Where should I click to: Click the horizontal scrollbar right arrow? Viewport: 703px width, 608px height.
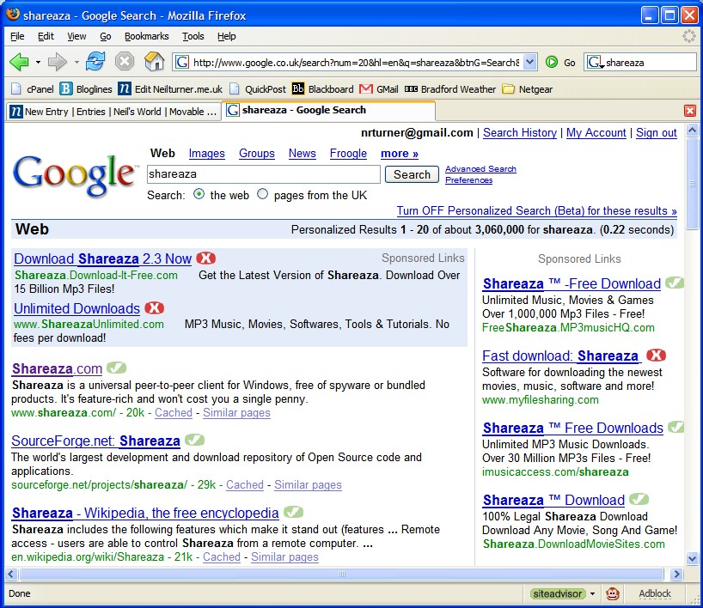click(x=676, y=574)
